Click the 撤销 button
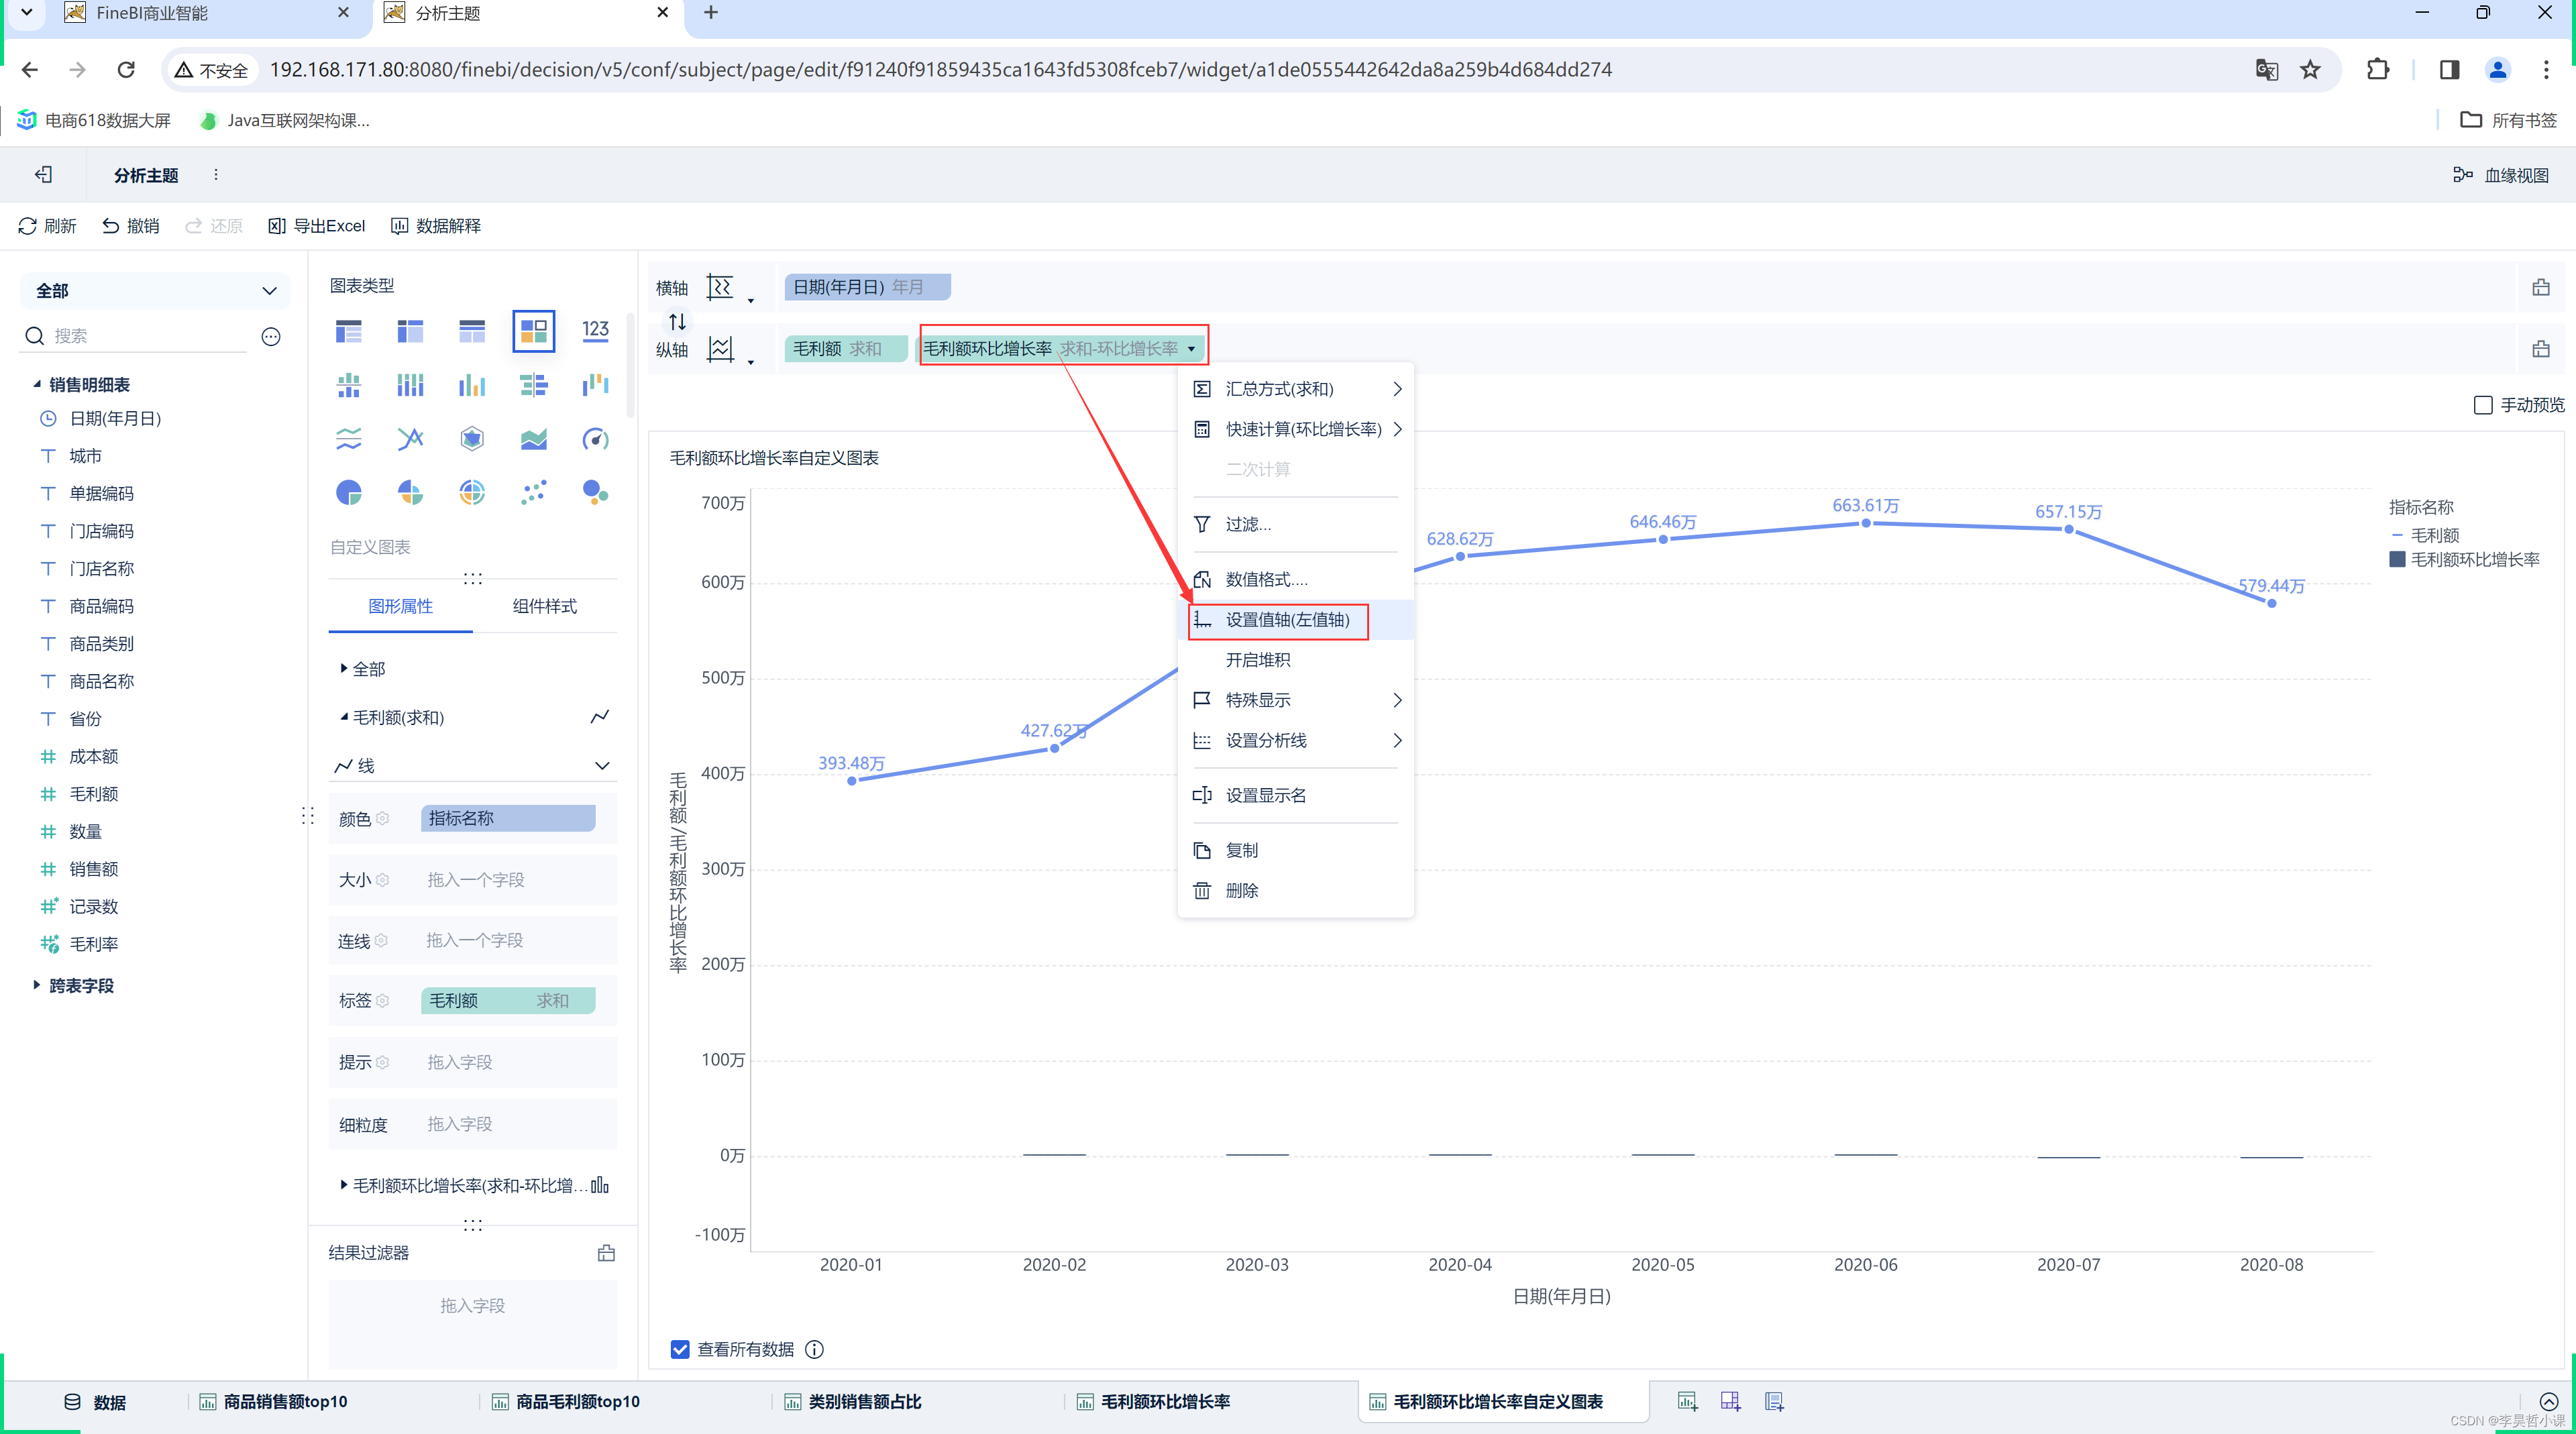 (131, 226)
